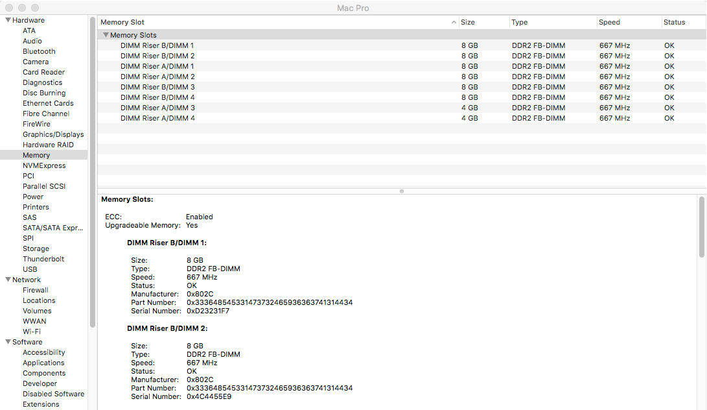Select Printers in the sidebar
Viewport: 707px width, 410px height.
coord(36,207)
